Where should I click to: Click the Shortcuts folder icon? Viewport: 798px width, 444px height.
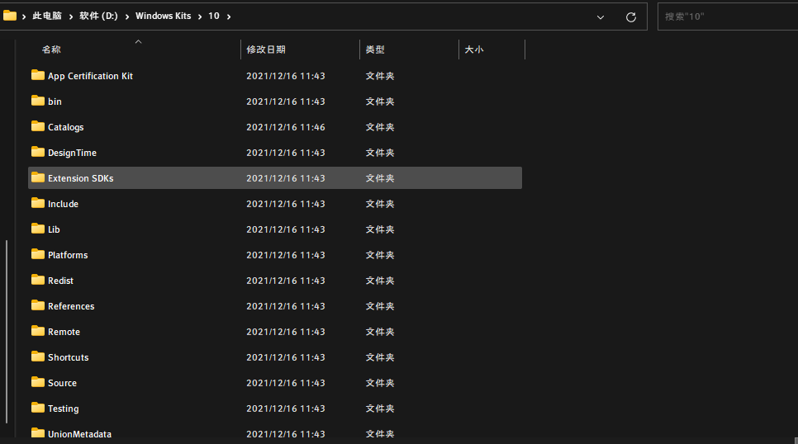point(38,356)
